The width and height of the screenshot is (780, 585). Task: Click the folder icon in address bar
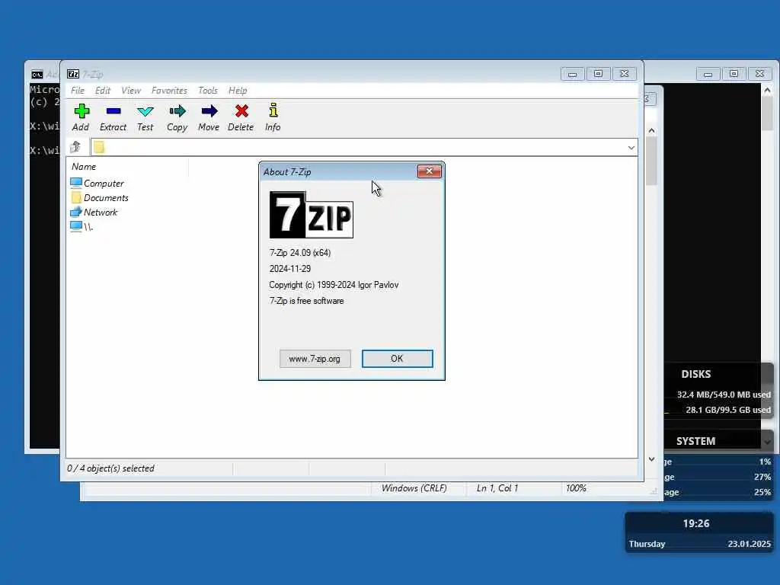coord(99,147)
